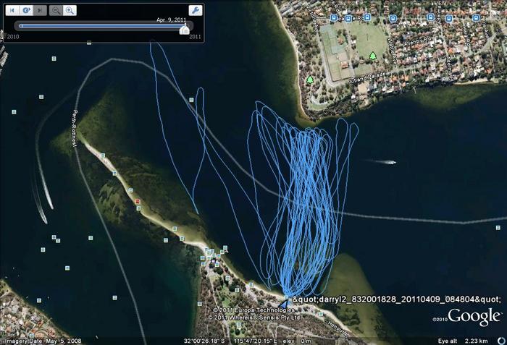Viewport: 507px width, 345px height.
Task: Click the time slider step-back button
Action: (12, 11)
